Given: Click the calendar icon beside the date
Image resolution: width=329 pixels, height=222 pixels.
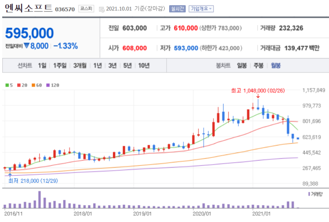Looking at the screenshot, I should 101,9.
